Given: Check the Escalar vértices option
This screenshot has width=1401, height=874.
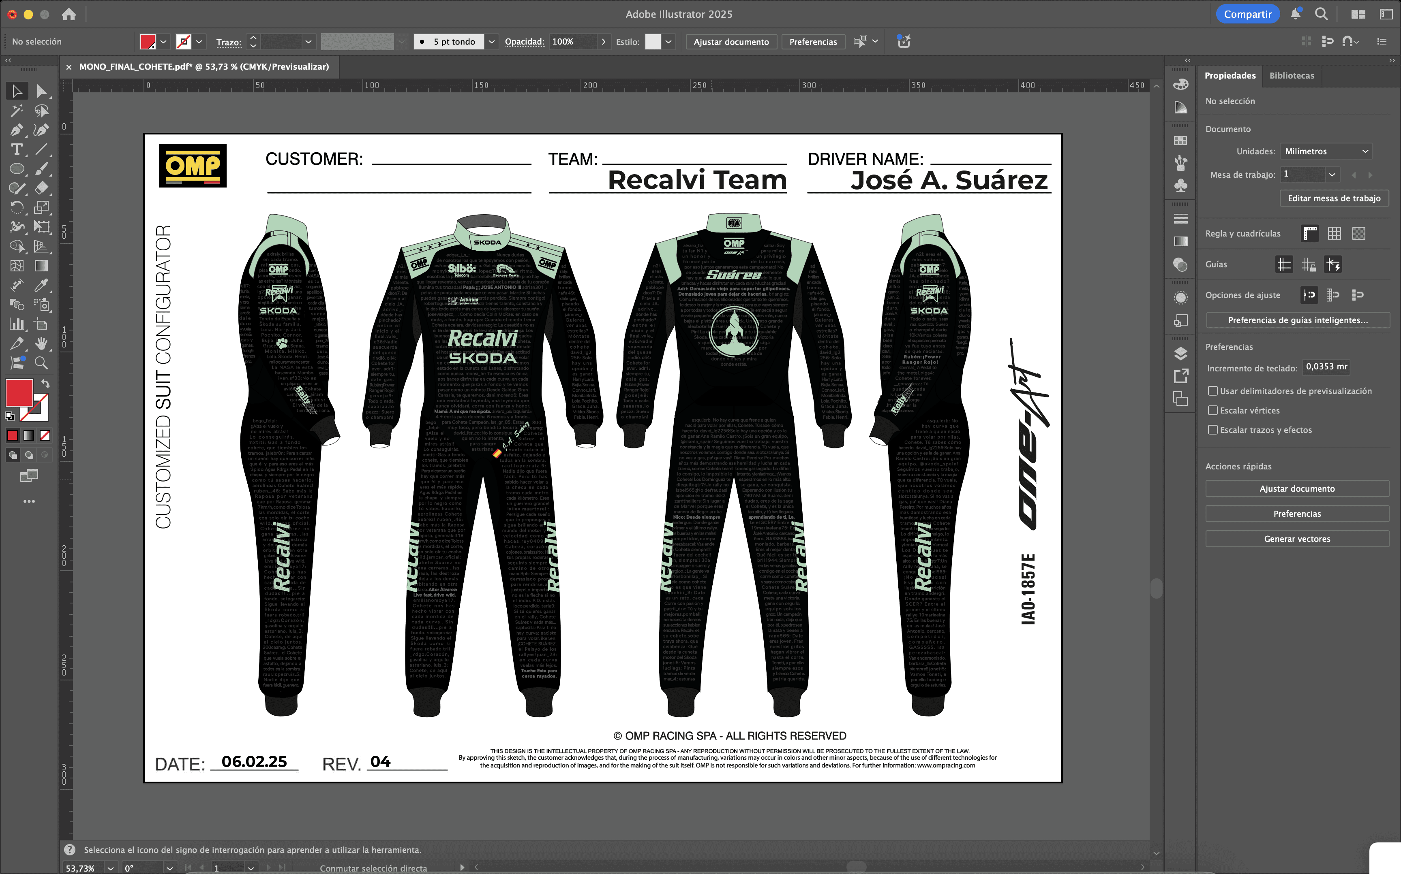Looking at the screenshot, I should click(1213, 410).
